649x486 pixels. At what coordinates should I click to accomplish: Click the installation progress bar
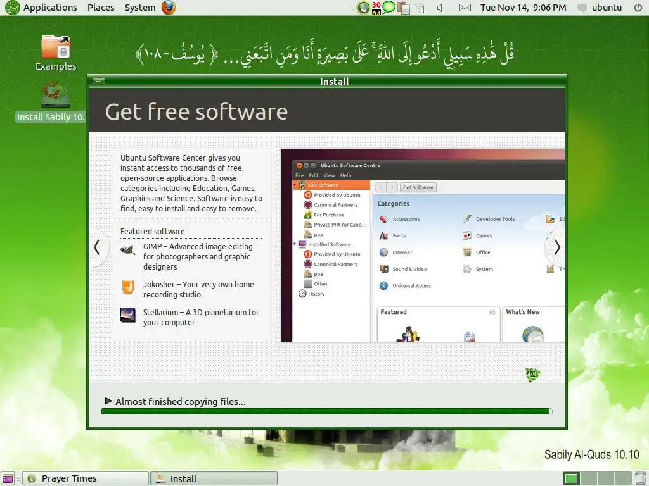(326, 411)
